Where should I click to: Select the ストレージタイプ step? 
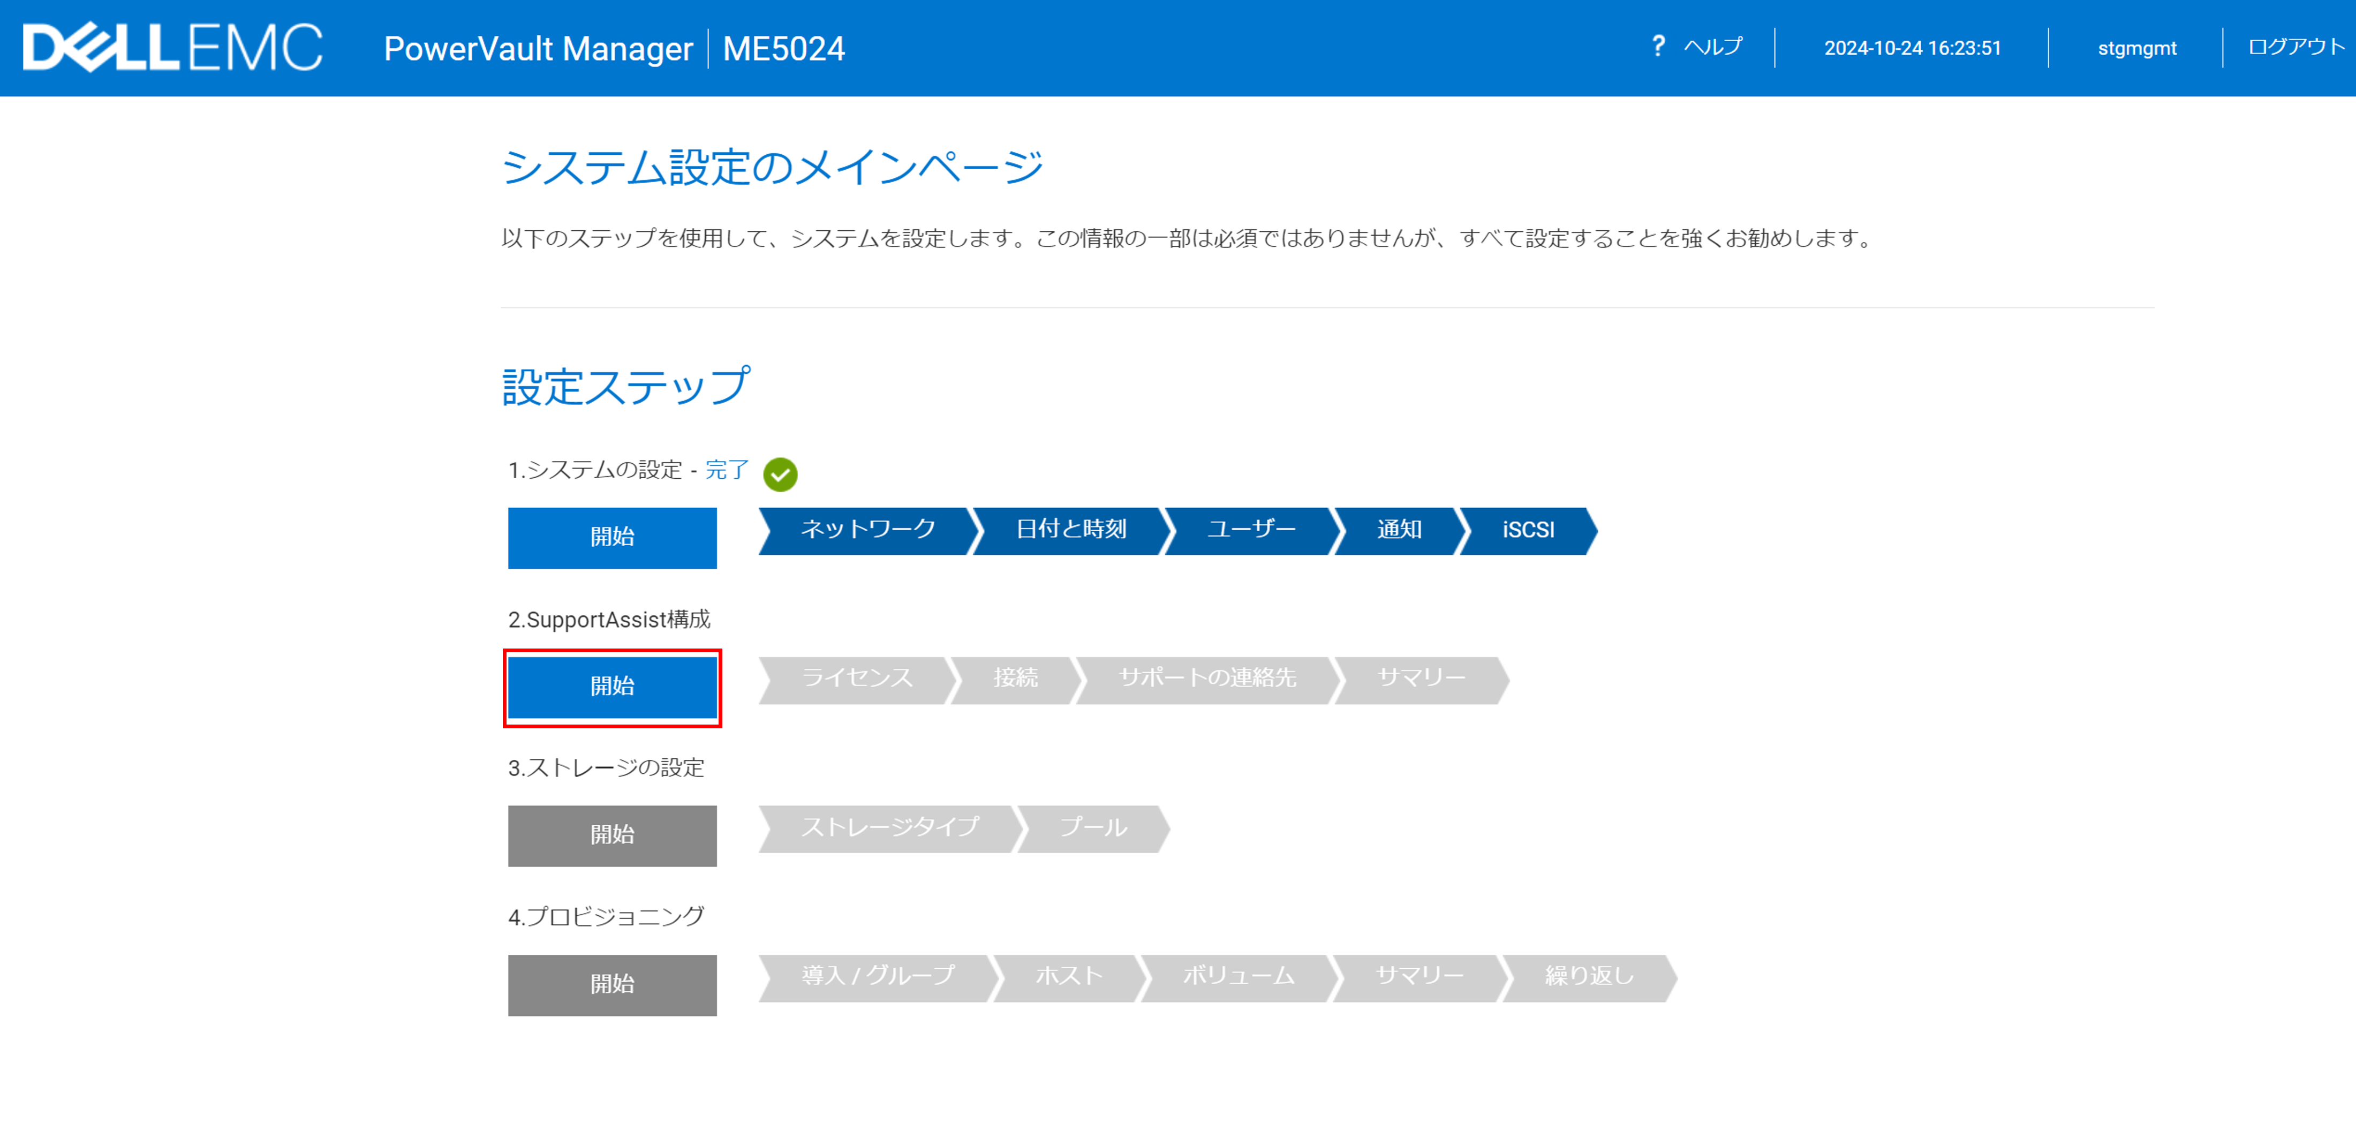coord(890,828)
